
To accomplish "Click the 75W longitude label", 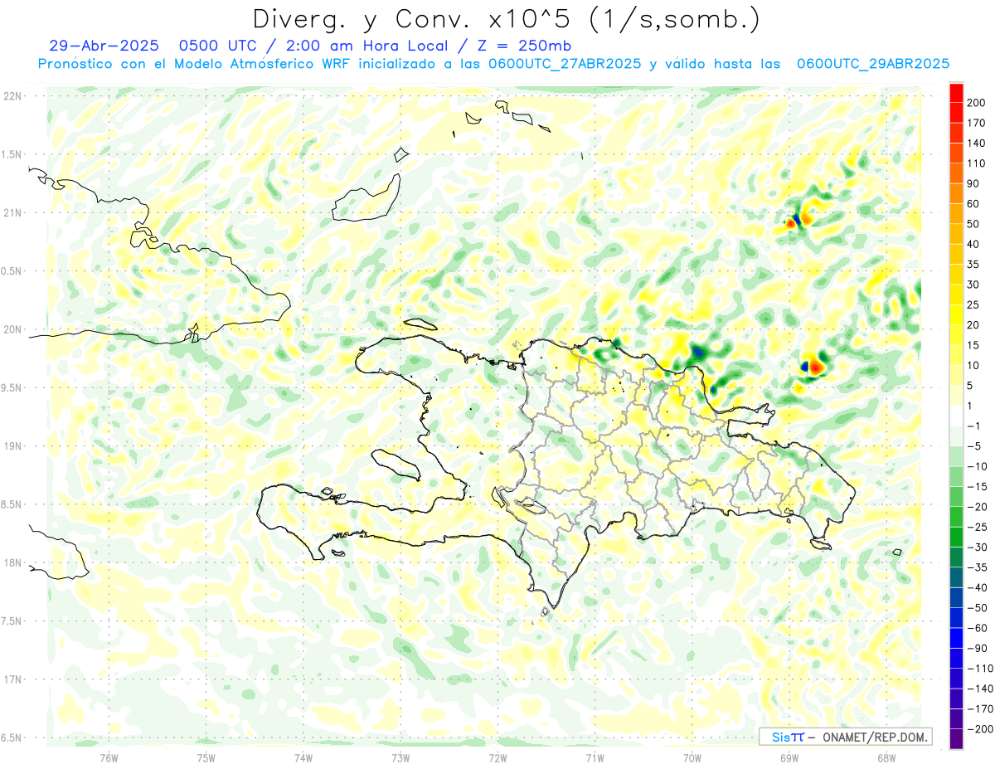I will pos(206,758).
